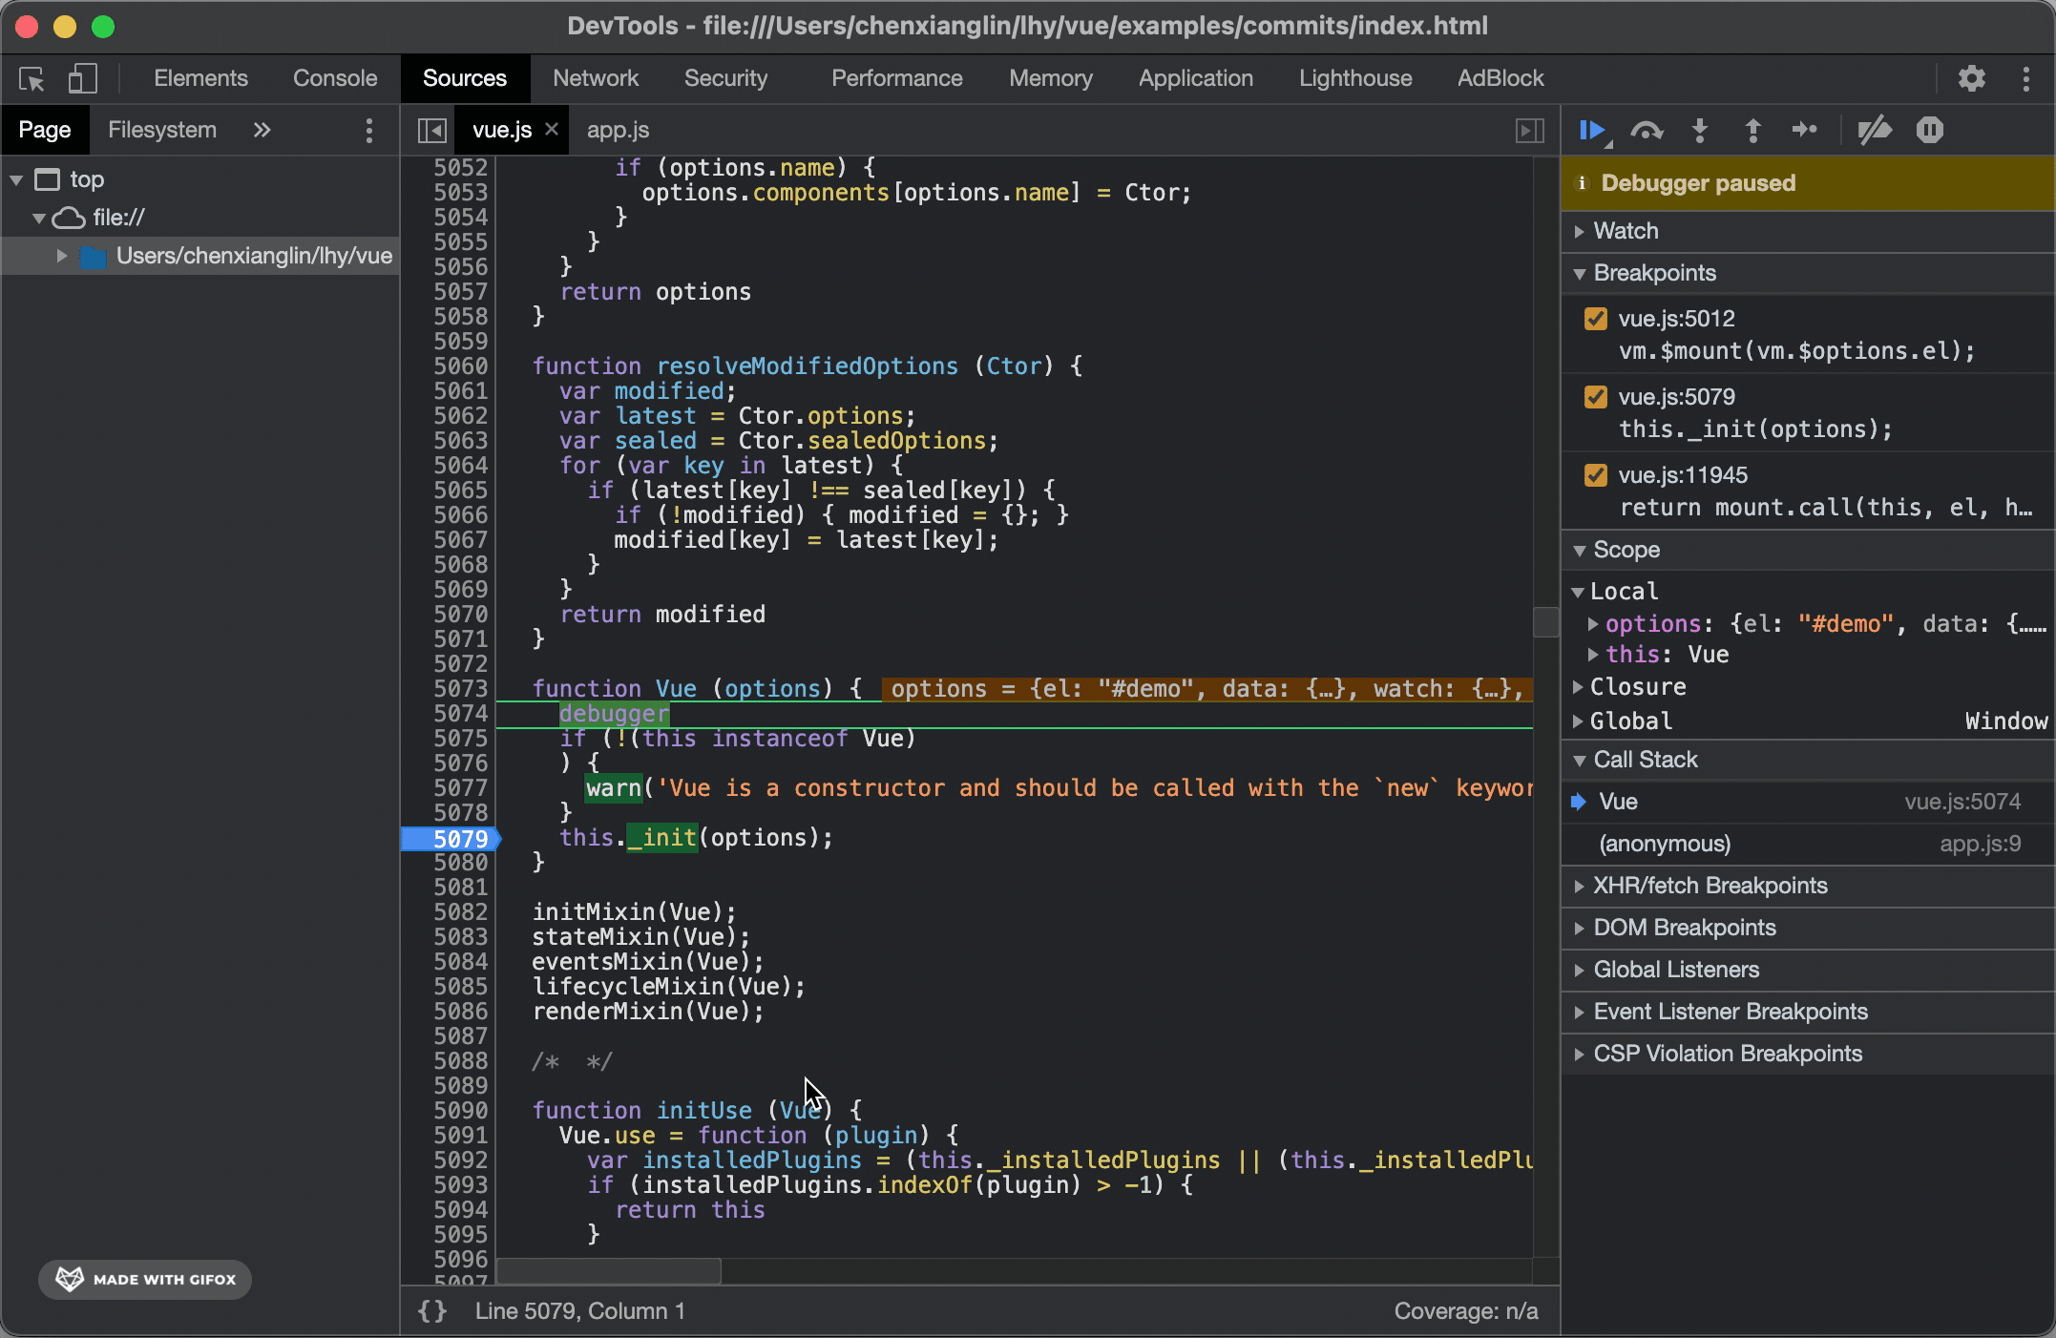Click the Step into function arrow
The height and width of the screenshot is (1338, 2056).
click(1700, 130)
